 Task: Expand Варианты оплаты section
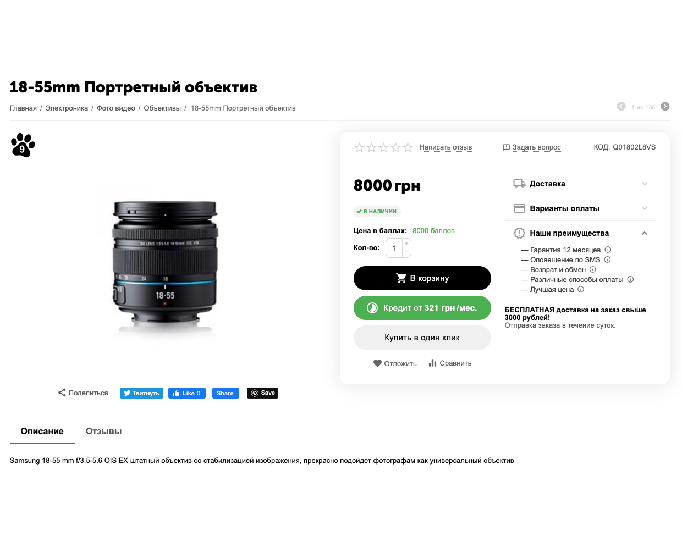click(x=580, y=208)
